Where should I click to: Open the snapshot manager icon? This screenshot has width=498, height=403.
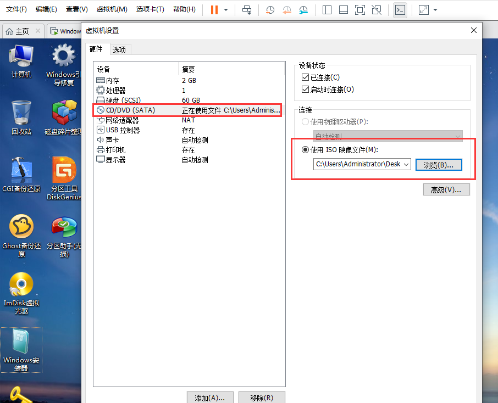(x=303, y=10)
